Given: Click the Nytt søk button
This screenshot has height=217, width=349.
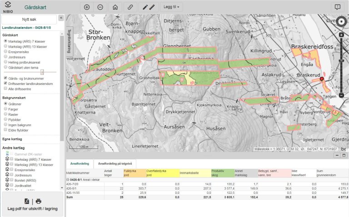Looking at the screenshot, I should pos(29,20).
